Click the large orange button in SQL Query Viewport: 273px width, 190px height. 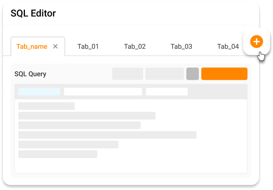224,74
